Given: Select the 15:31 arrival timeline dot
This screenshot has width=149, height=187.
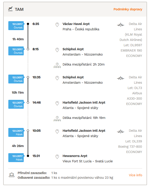Looking at the screenshot, I should (x=28, y=156).
